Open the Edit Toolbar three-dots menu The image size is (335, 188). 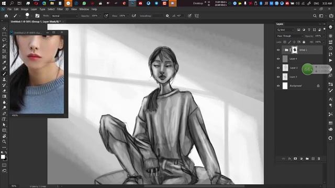[x=4, y=147]
